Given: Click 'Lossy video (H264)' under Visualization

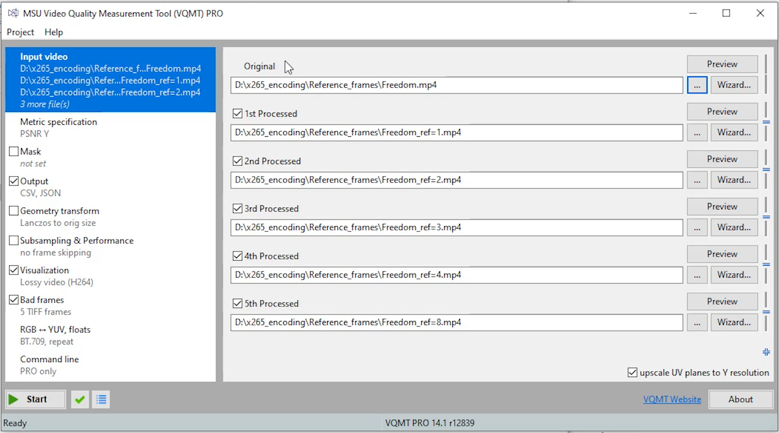Looking at the screenshot, I should pos(57,282).
